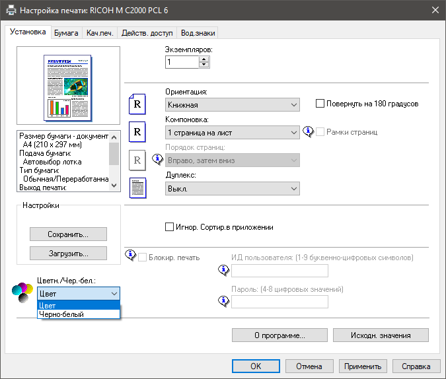Click the info icon beside Блокир. печать
This screenshot has height=379, width=446.
click(x=130, y=256)
